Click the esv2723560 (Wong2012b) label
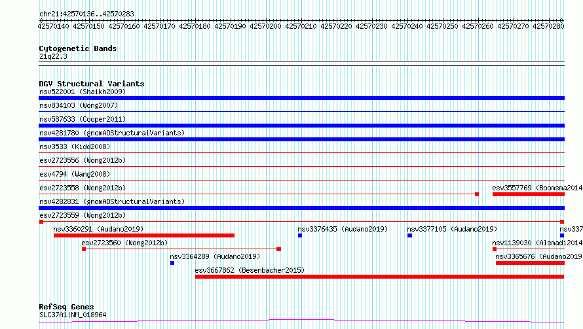Image resolution: width=583 pixels, height=329 pixels. [124, 243]
